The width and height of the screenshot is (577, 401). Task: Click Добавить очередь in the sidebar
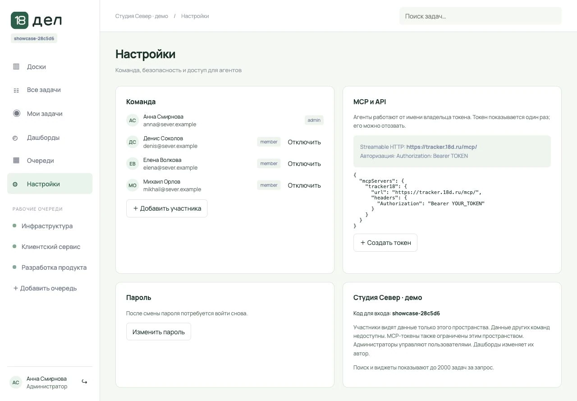tap(45, 288)
